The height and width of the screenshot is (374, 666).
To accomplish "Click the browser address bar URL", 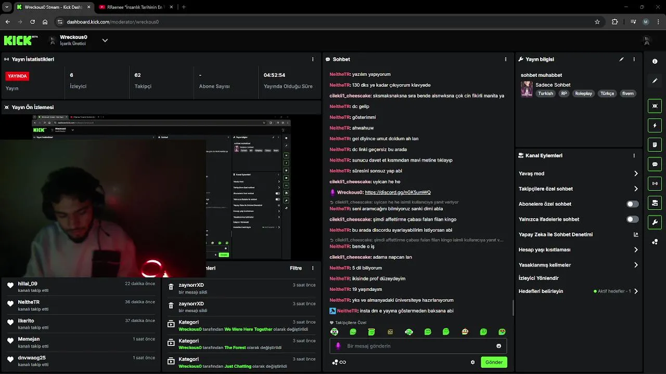I will point(112,22).
